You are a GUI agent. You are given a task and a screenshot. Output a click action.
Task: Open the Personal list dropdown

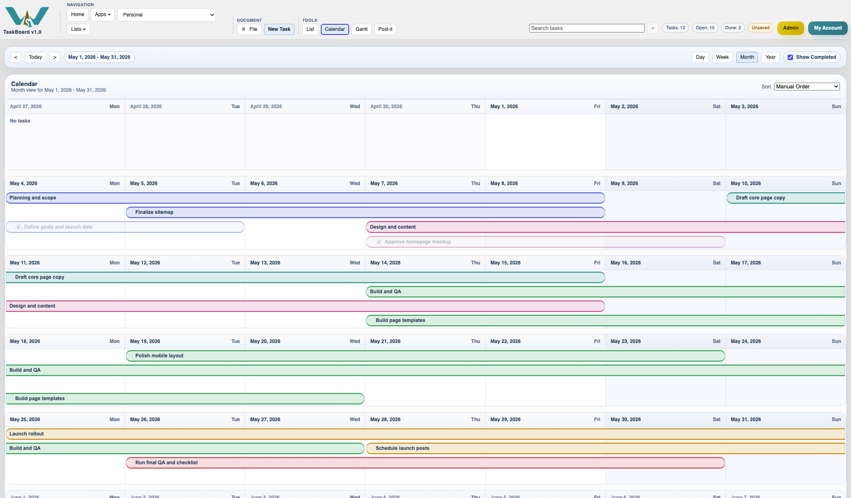[167, 15]
